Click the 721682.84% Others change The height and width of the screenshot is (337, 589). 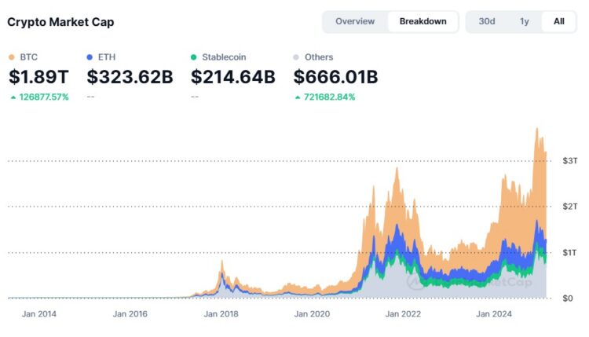(329, 97)
